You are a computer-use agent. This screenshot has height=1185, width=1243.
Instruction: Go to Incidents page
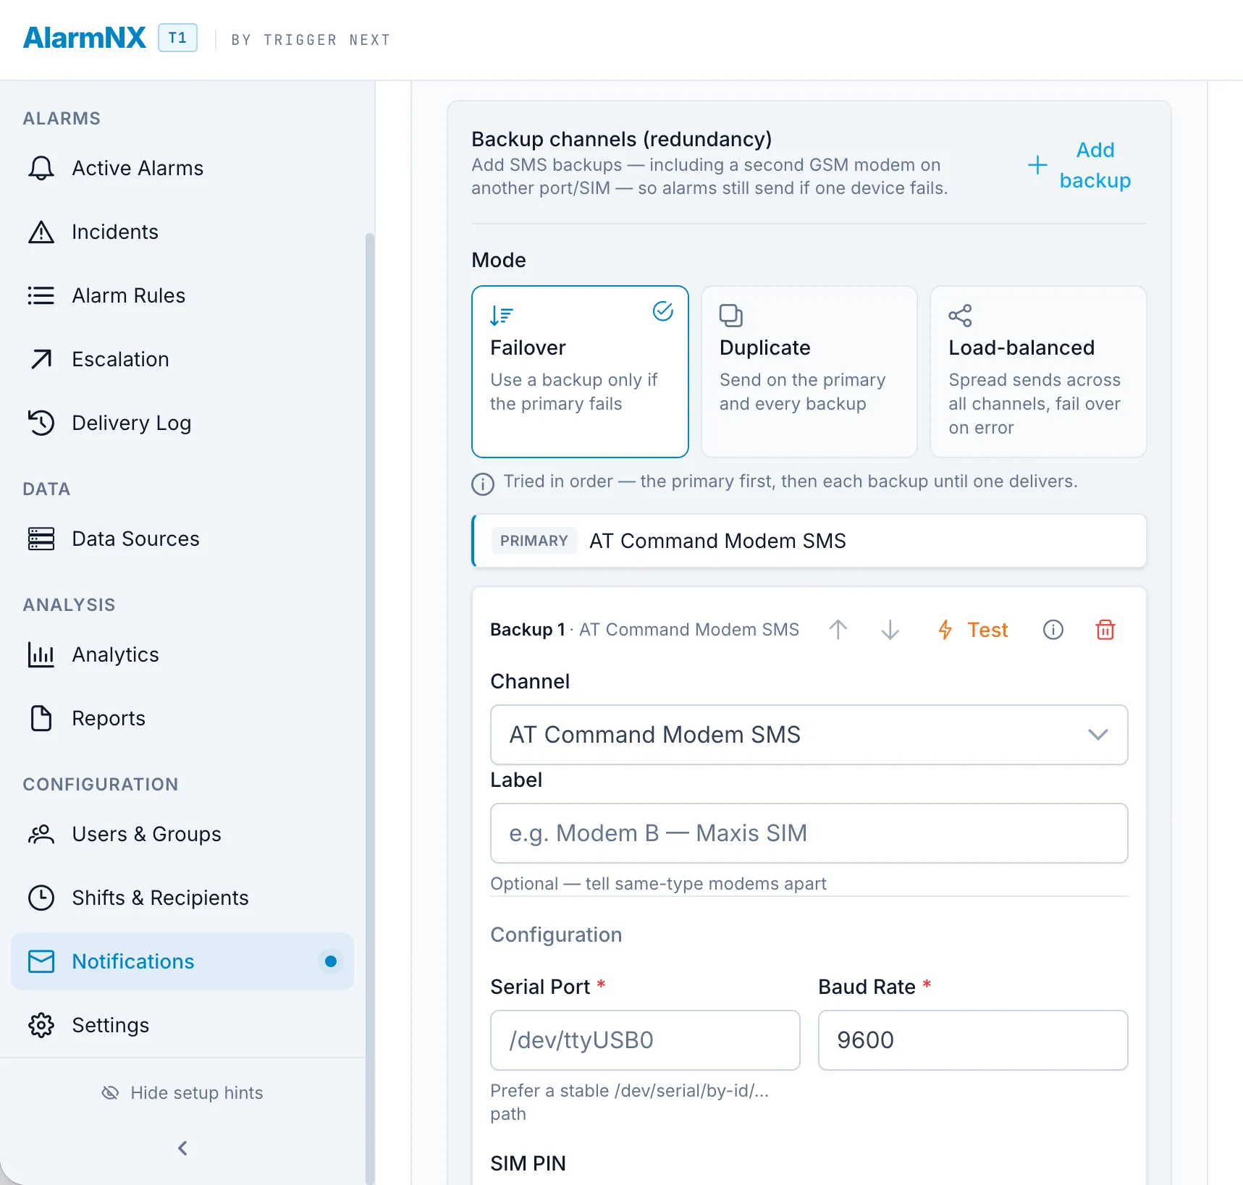[182, 232]
